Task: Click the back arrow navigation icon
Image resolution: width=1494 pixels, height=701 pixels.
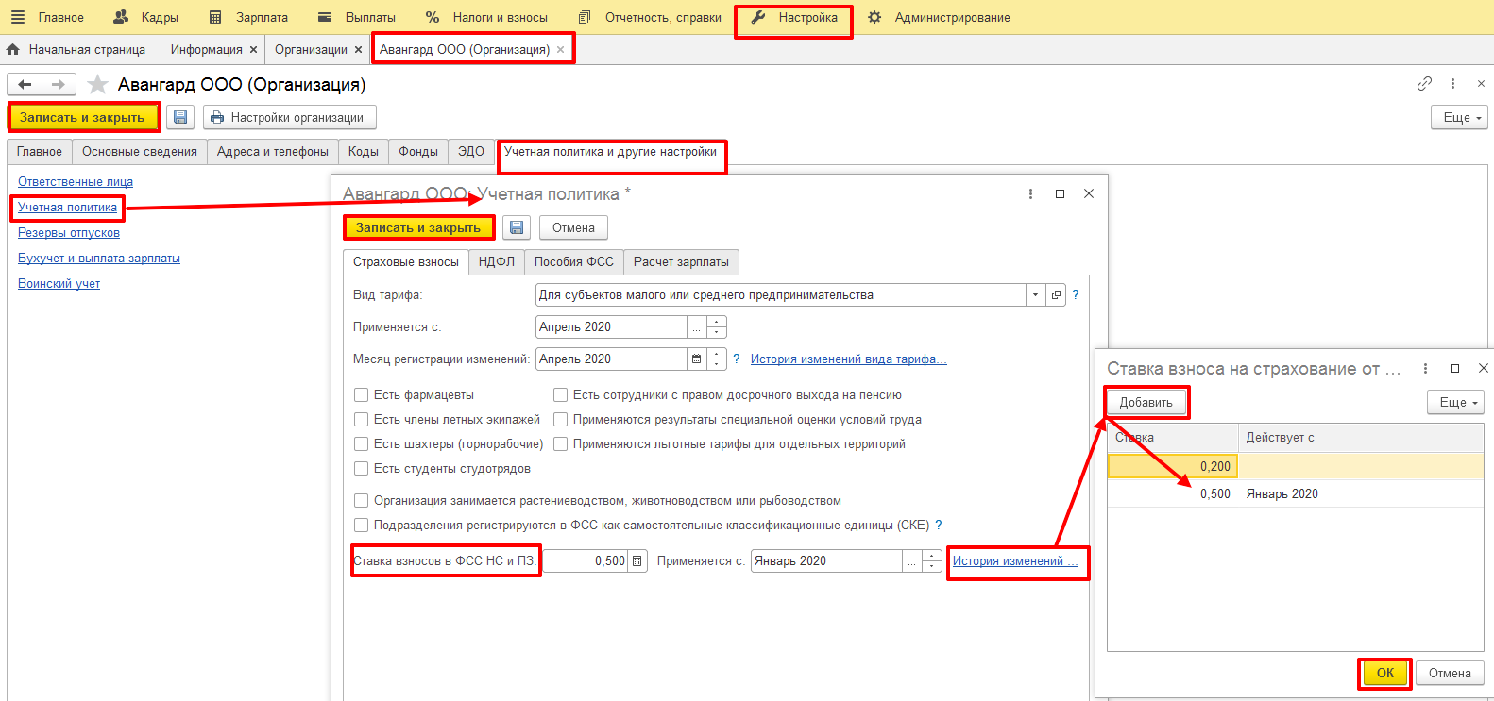Action: tap(25, 85)
